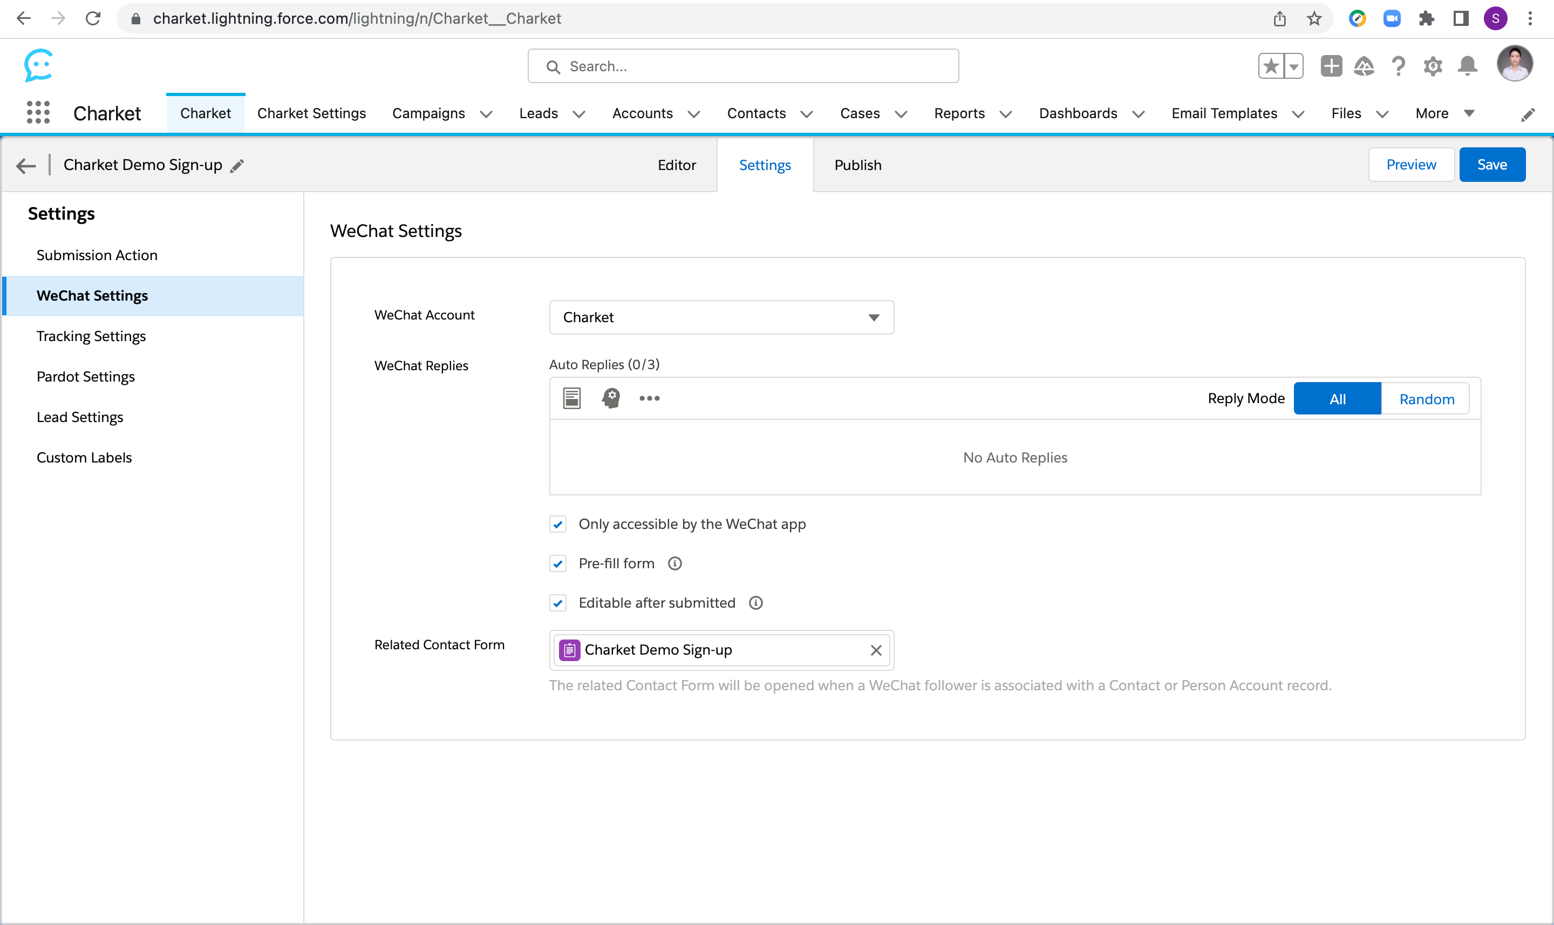Switch to the Editor tab
The image size is (1554, 925).
pos(677,165)
